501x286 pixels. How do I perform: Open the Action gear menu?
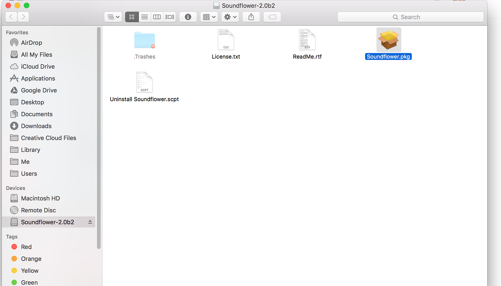(230, 17)
